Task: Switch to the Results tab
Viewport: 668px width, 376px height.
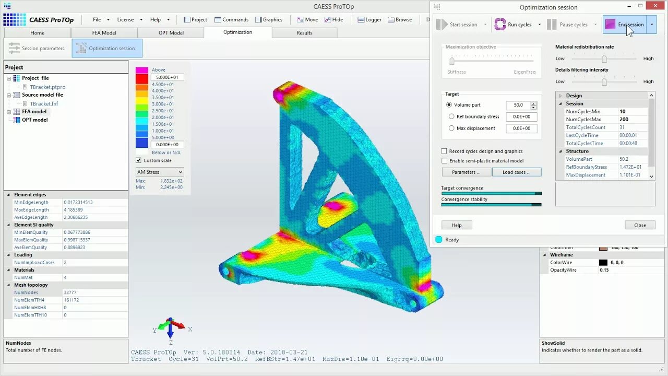Action: pos(304,33)
